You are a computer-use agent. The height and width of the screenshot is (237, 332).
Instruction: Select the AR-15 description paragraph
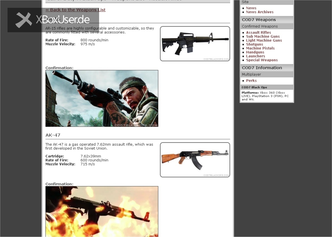pyautogui.click(x=100, y=30)
